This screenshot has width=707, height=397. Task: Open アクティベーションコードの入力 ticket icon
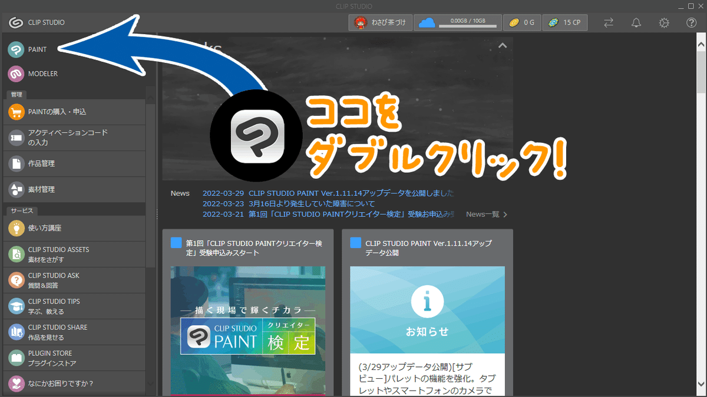[16, 138]
